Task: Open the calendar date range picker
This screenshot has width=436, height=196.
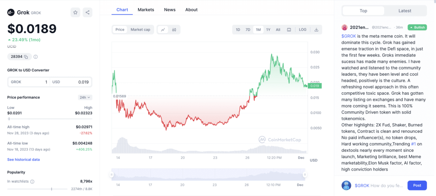Action: point(289,30)
